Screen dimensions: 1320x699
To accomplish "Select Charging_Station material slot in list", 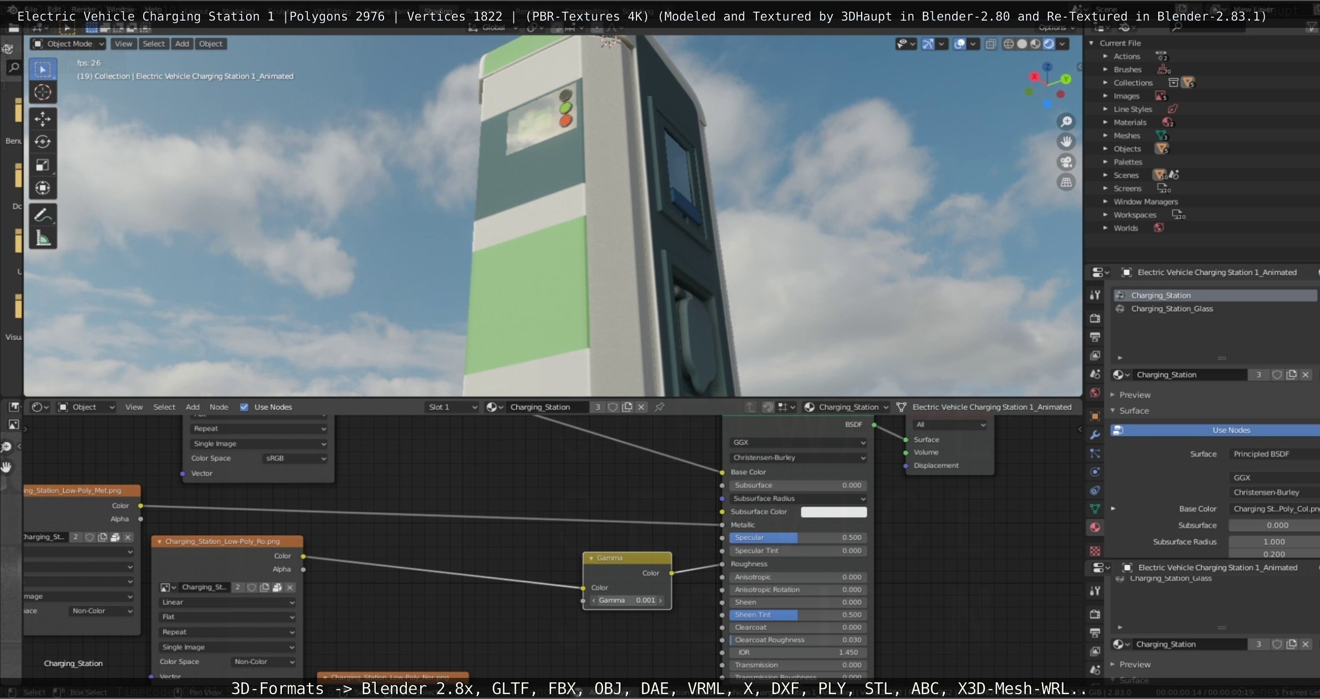I will pyautogui.click(x=1215, y=296).
